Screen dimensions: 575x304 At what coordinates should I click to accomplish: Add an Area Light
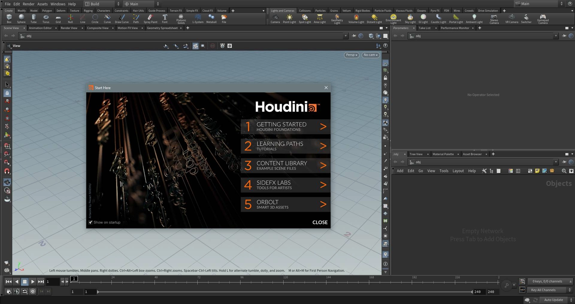[x=320, y=19]
